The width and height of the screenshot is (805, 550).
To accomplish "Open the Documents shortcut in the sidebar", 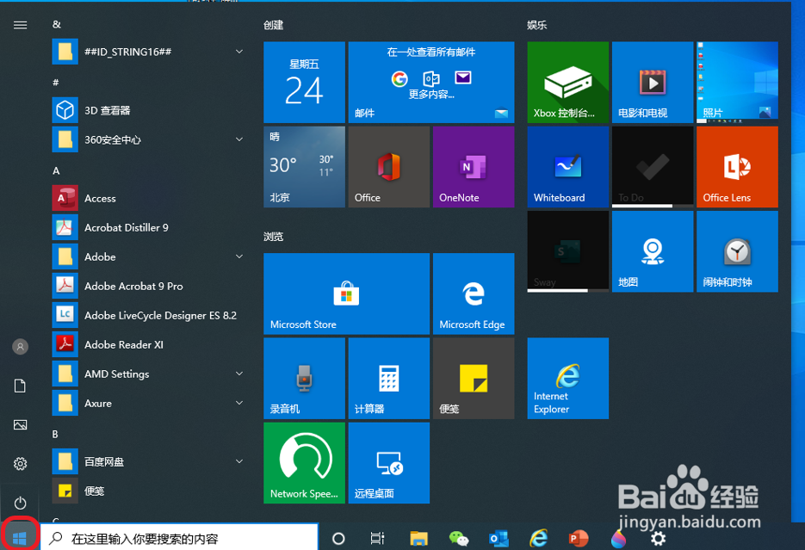I will 20,386.
